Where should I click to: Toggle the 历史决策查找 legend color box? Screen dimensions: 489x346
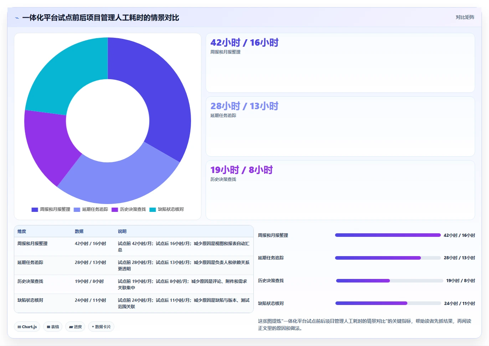115,210
